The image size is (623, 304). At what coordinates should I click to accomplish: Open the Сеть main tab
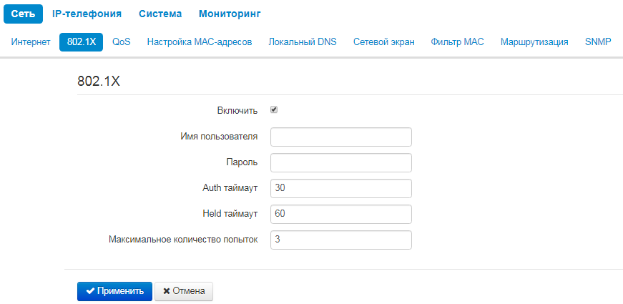coord(28,14)
